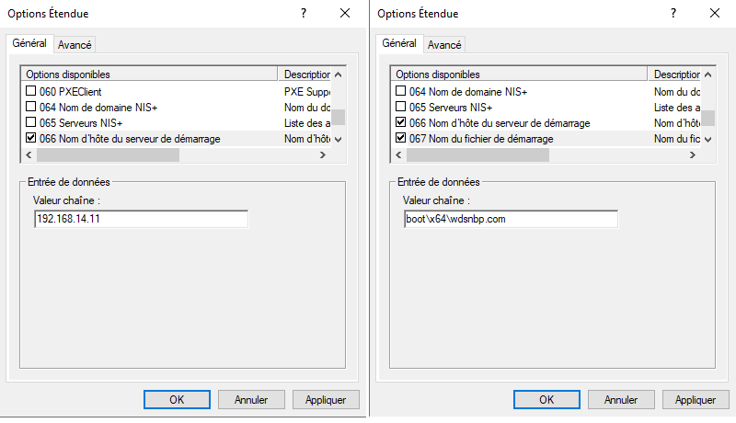Viewport: 736px width, 423px height.
Task: Click Appliquer in the left dialog
Action: [x=326, y=400]
